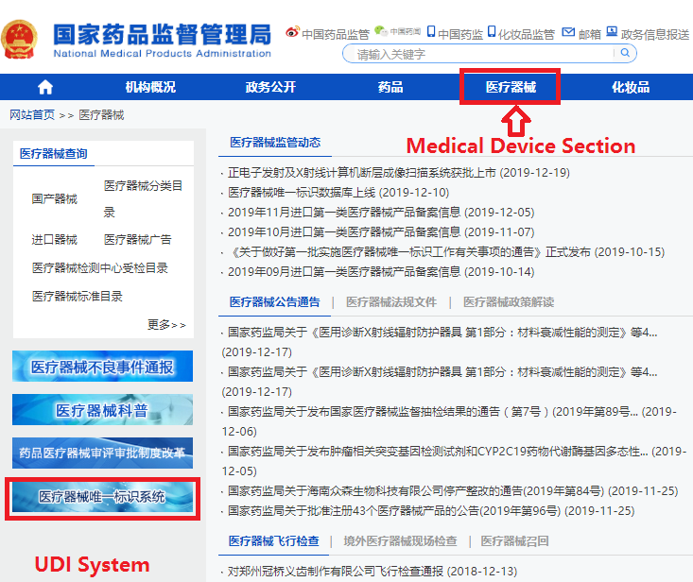Click the search magnifier icon
This screenshot has height=582, width=693.
tap(626, 54)
